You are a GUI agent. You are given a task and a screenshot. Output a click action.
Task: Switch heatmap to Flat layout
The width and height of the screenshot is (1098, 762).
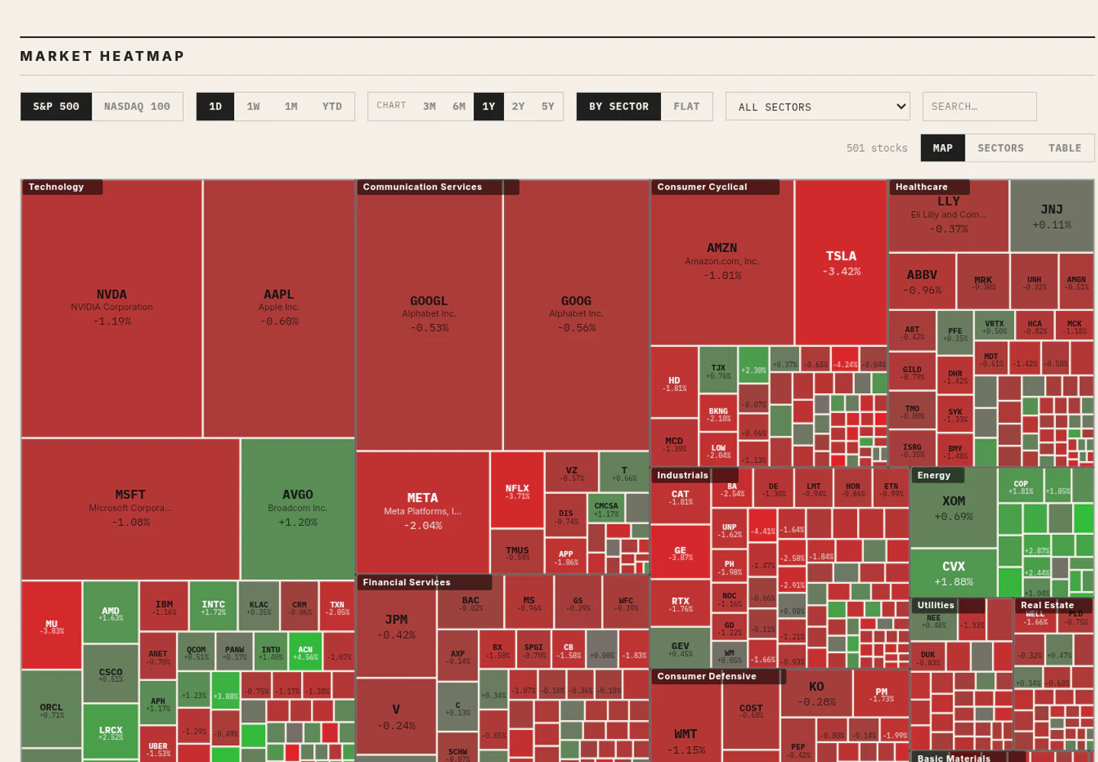coord(687,107)
